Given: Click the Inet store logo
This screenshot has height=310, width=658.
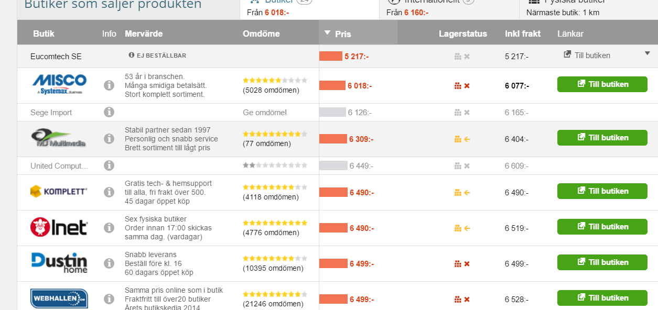Looking at the screenshot, I should coord(59,227).
